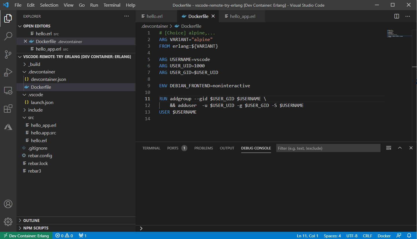
Task: Open .gitignore file
Action: [76, 148]
